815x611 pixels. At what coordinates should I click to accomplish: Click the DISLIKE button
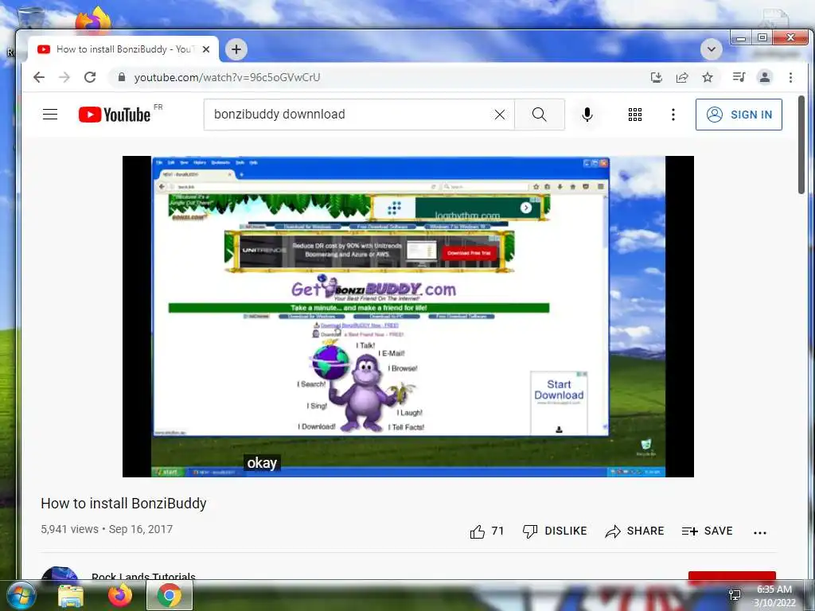555,531
